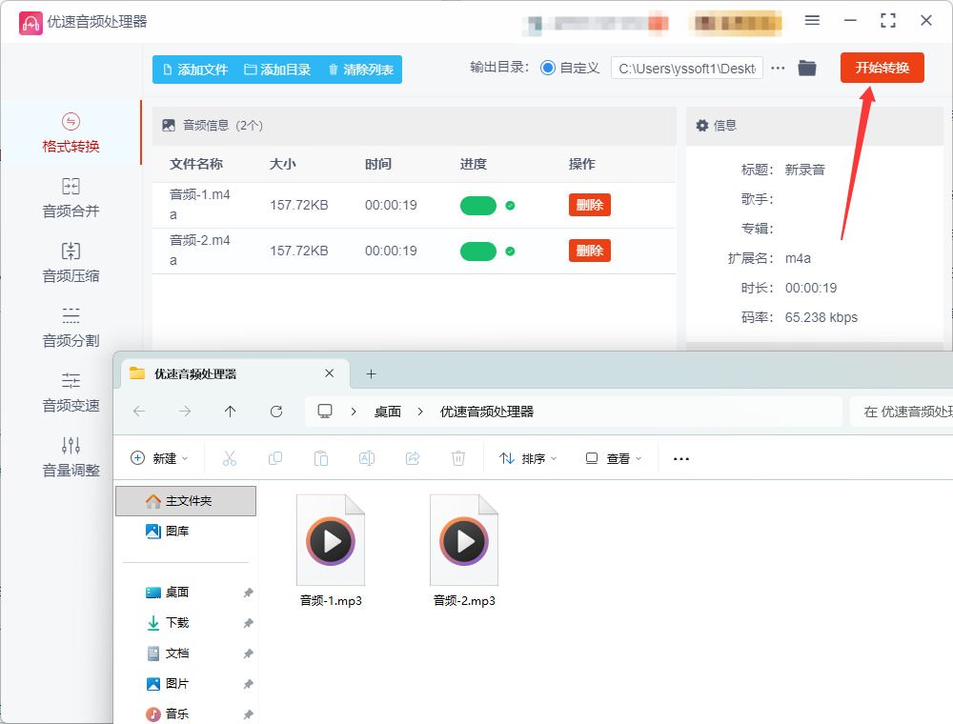Open the 排序 sort dropdown

coord(528,458)
